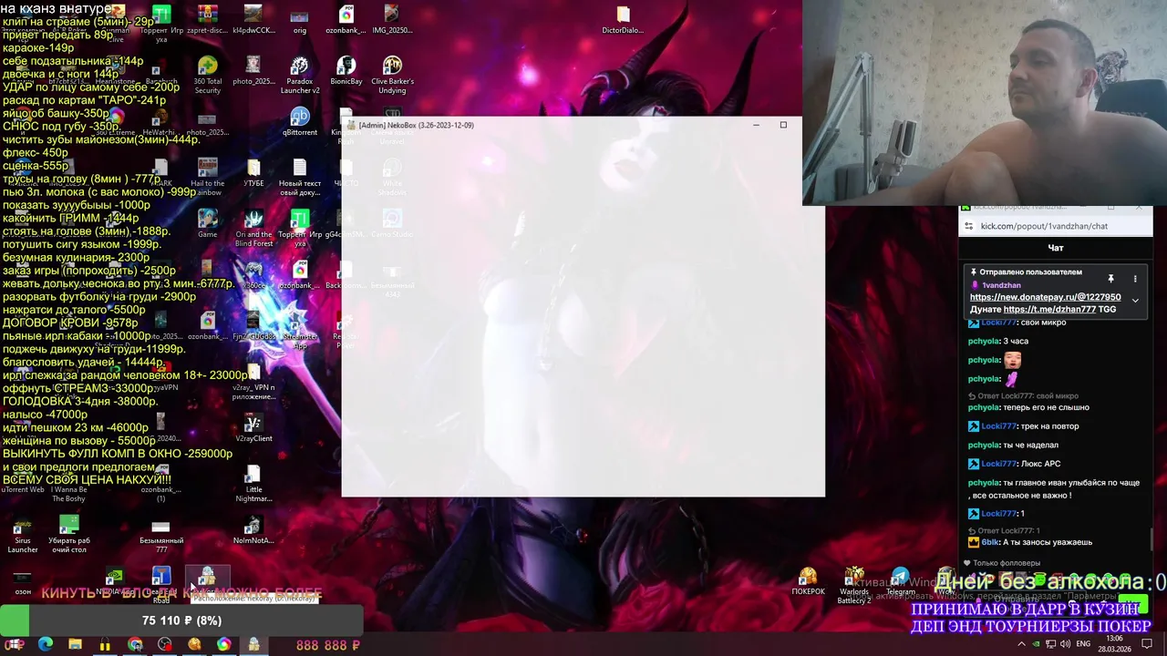Open the clock showing 13:06
The width and height of the screenshot is (1167, 656).
(1114, 643)
